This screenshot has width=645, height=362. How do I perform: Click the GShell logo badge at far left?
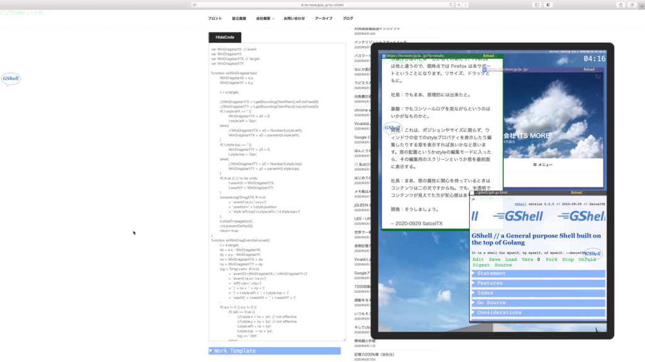pyautogui.click(x=11, y=79)
